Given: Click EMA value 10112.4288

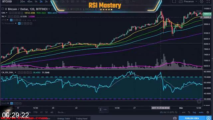Looking at the screenshot, I should pyautogui.click(x=30, y=13).
